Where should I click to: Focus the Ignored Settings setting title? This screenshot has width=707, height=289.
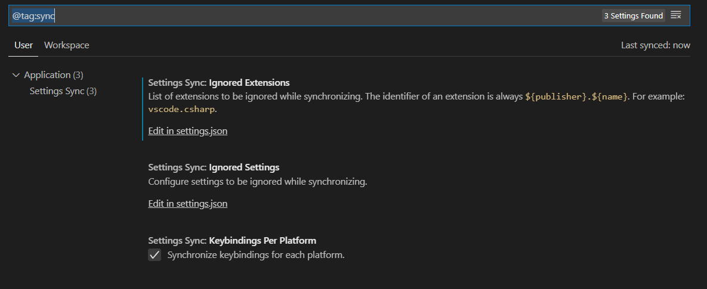214,167
